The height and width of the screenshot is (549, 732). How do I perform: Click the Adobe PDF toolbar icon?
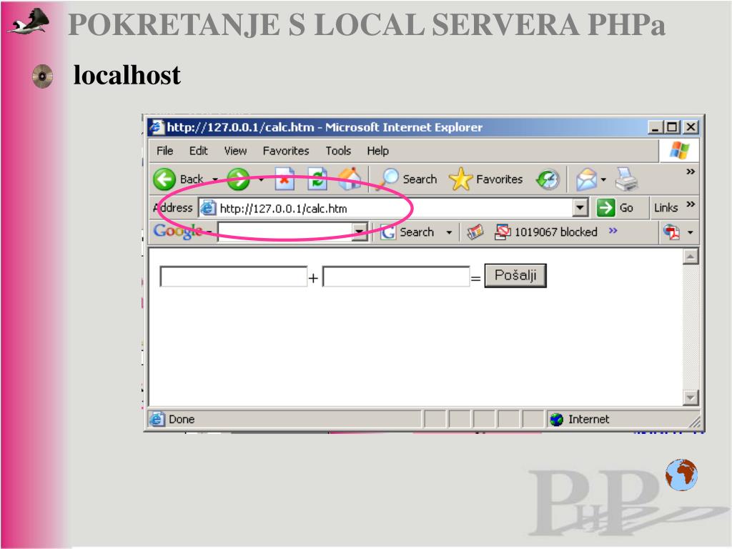click(672, 232)
